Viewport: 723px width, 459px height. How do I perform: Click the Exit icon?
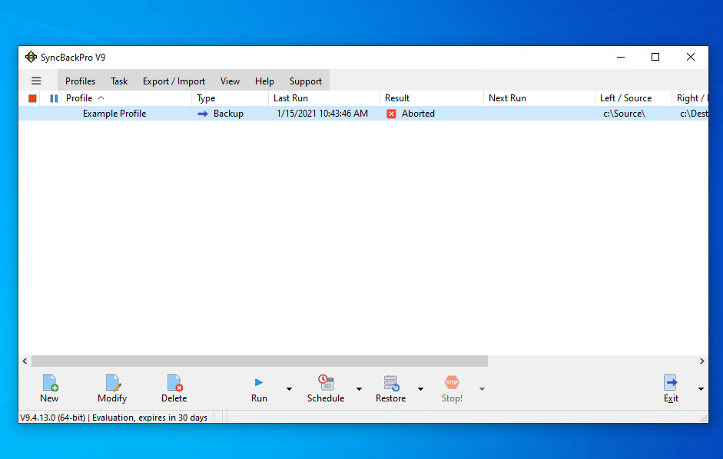pos(671,382)
